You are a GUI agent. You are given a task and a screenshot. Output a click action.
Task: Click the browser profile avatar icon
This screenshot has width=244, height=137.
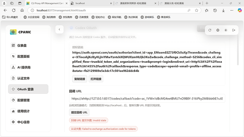coord(4,3)
